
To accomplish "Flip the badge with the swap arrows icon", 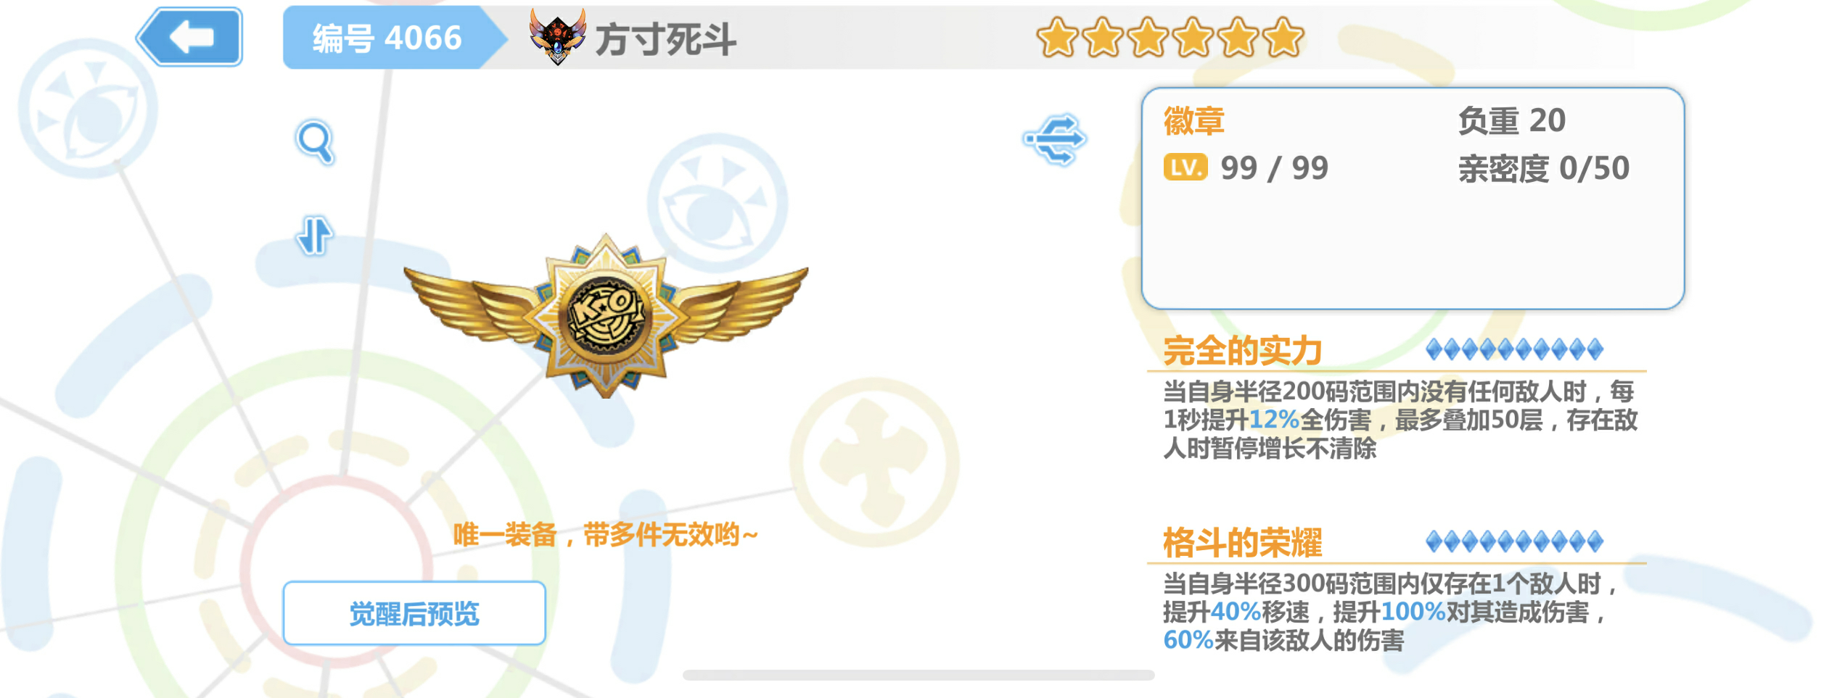I will tap(314, 236).
